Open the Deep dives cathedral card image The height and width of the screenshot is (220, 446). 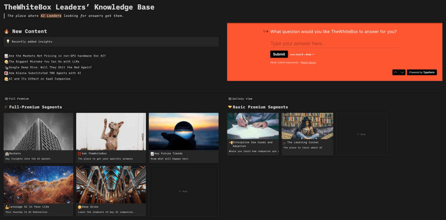point(111,185)
